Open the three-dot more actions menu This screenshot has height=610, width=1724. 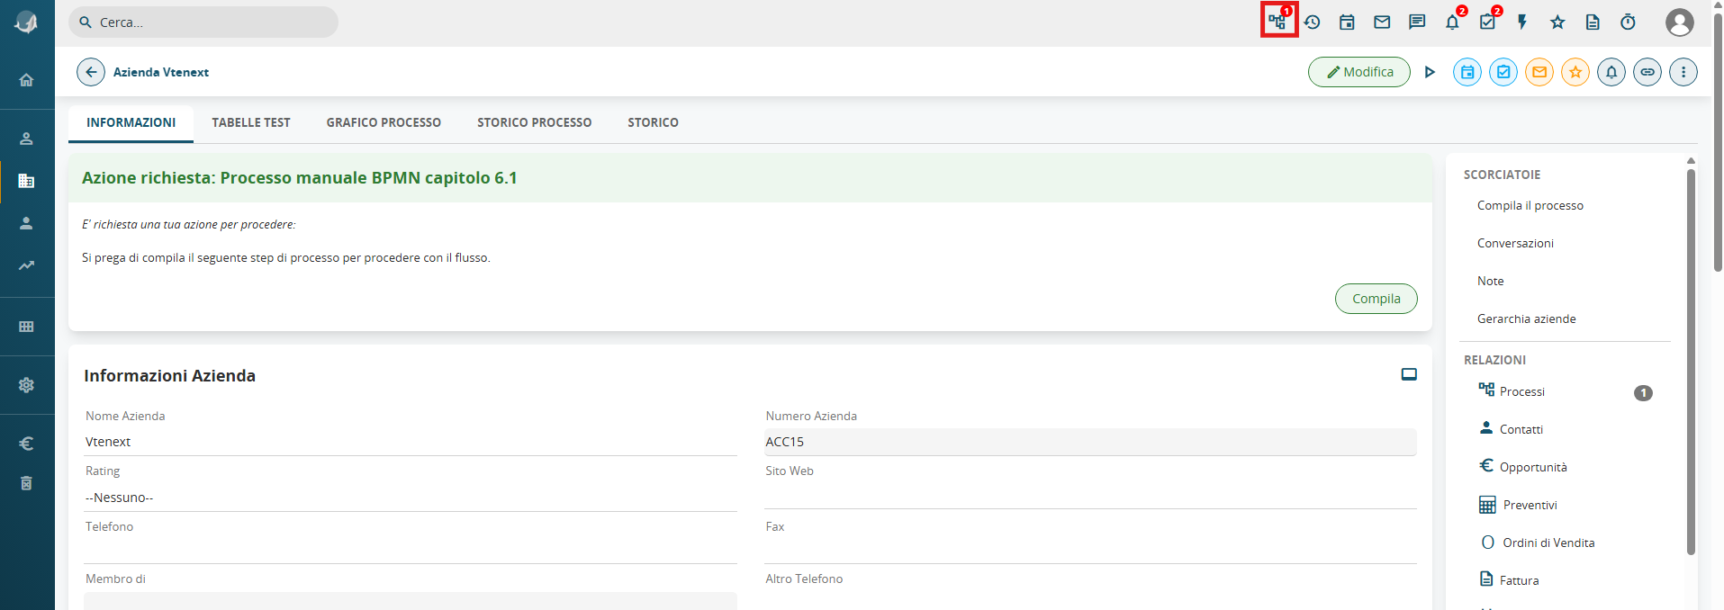(1683, 72)
